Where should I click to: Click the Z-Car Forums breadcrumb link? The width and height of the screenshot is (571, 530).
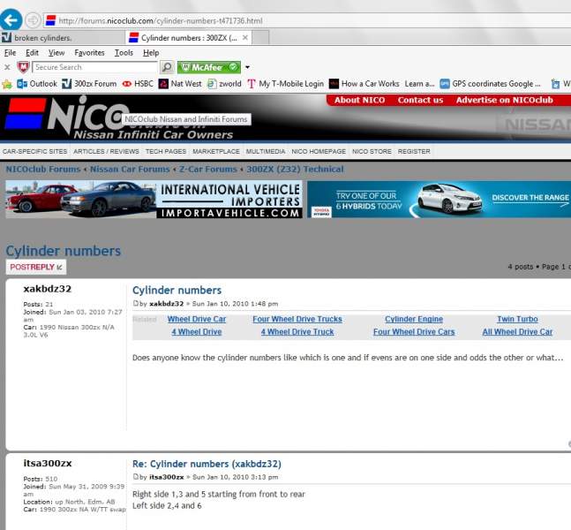pyautogui.click(x=208, y=169)
